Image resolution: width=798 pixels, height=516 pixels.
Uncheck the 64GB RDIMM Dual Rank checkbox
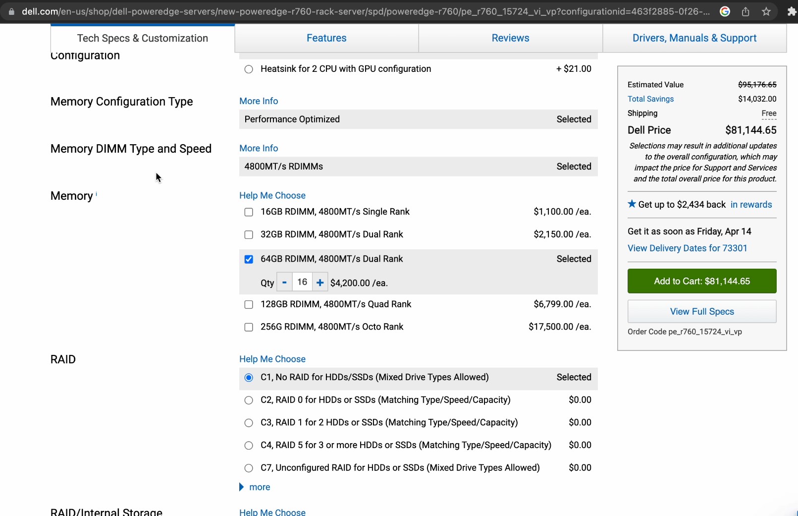pyautogui.click(x=249, y=259)
